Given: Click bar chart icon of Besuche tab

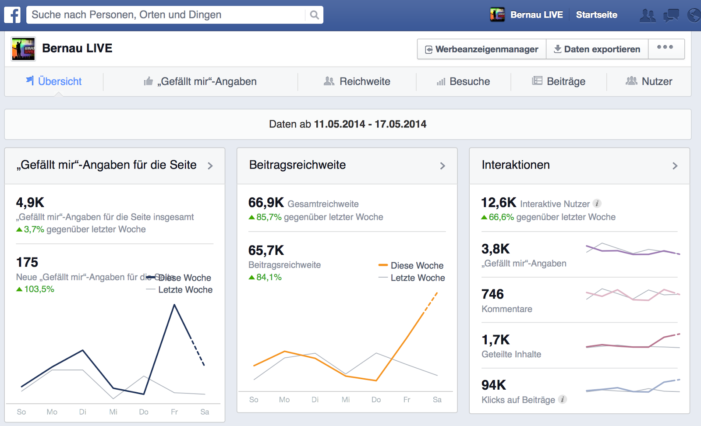Looking at the screenshot, I should pyautogui.click(x=441, y=81).
